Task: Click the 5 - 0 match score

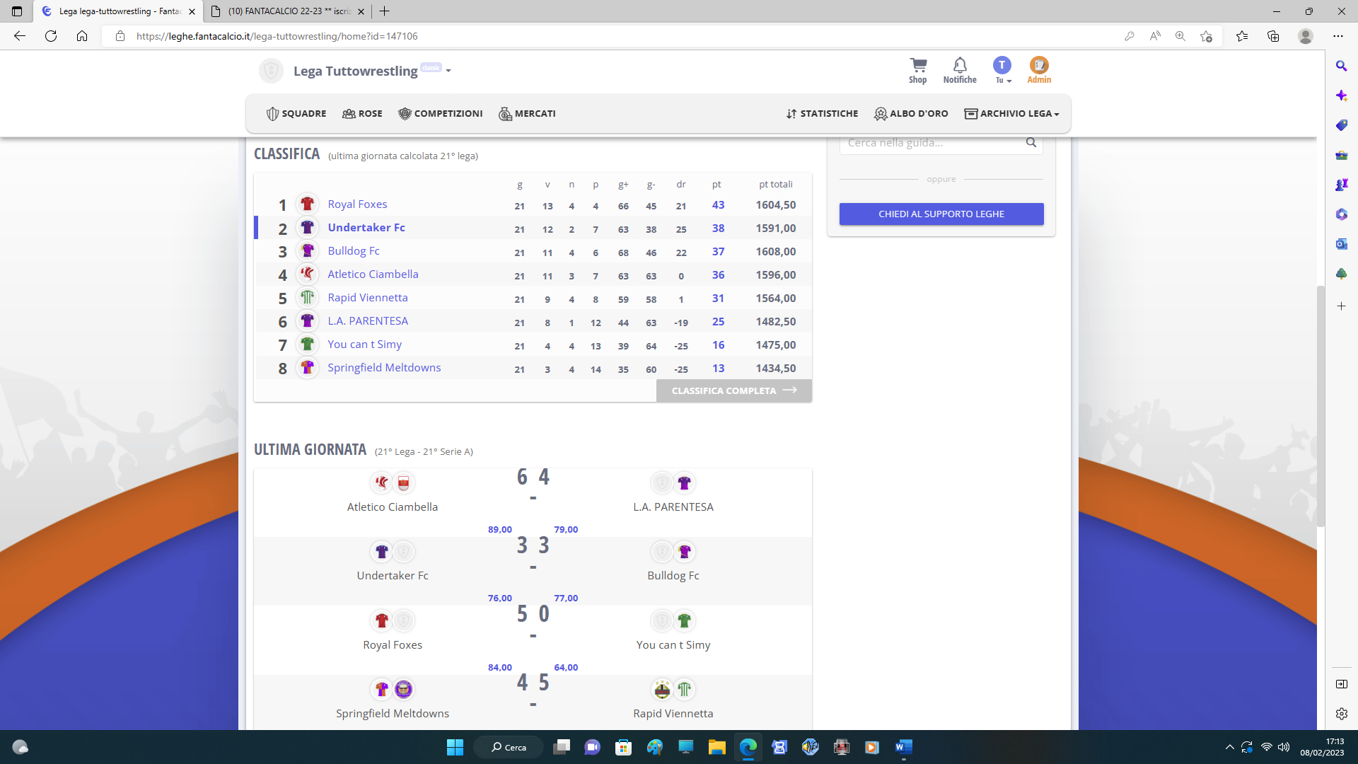Action: coord(533,621)
